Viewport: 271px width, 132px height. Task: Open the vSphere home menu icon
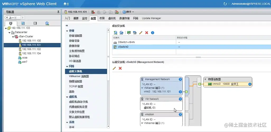[x=66, y=4]
